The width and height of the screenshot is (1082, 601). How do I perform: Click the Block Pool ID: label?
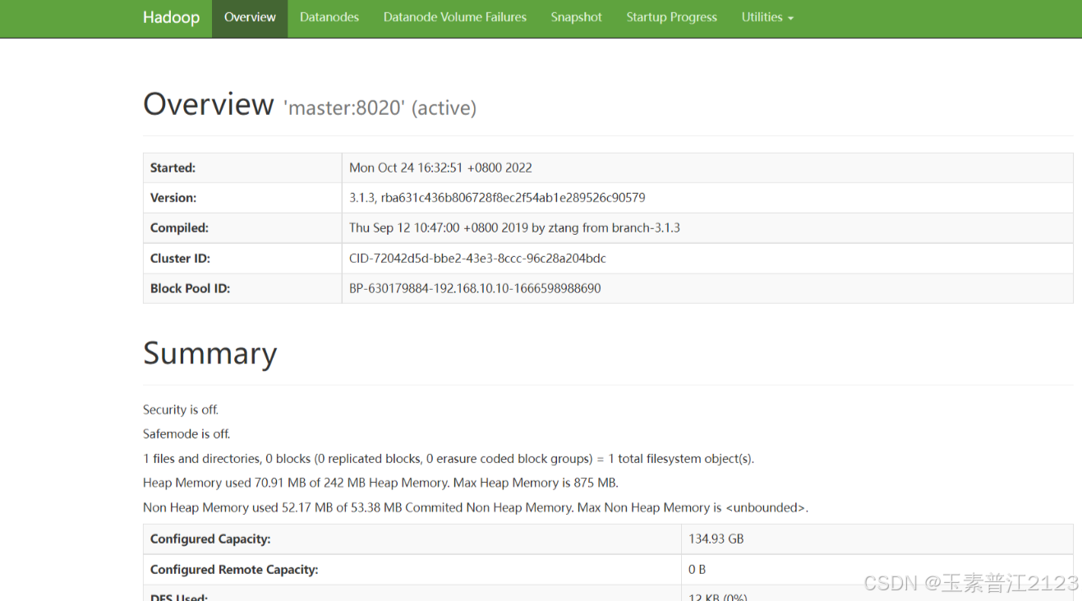pyautogui.click(x=190, y=288)
